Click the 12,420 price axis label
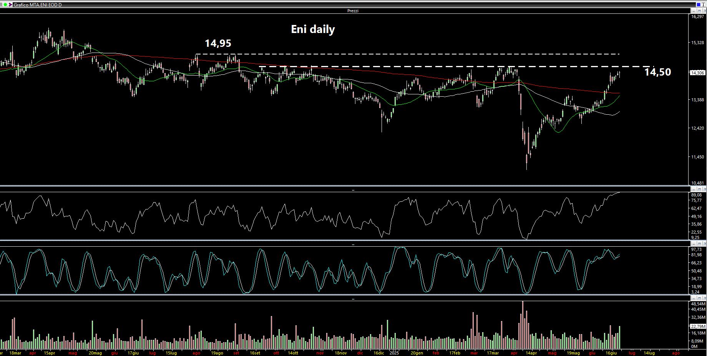The height and width of the screenshot is (356, 707). pos(697,128)
